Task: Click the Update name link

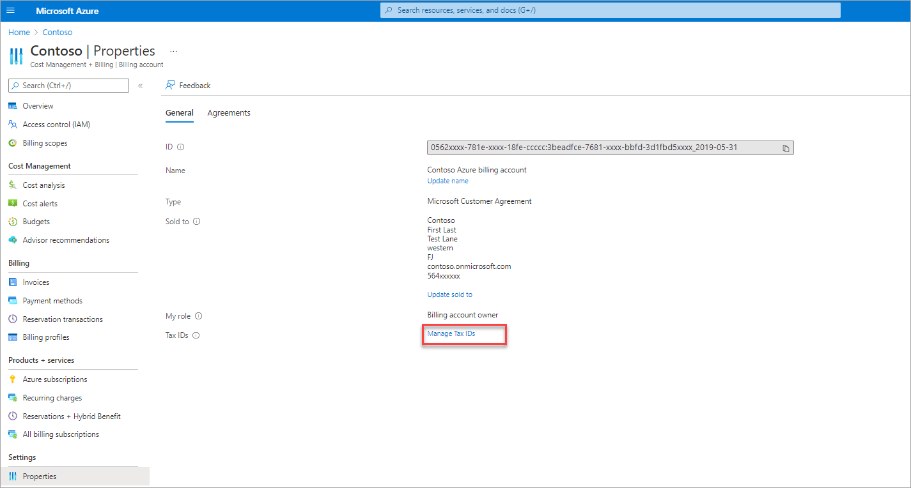Action: tap(448, 181)
